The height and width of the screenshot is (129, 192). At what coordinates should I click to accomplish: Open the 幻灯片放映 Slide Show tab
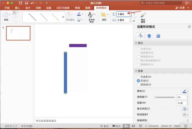click(63, 8)
